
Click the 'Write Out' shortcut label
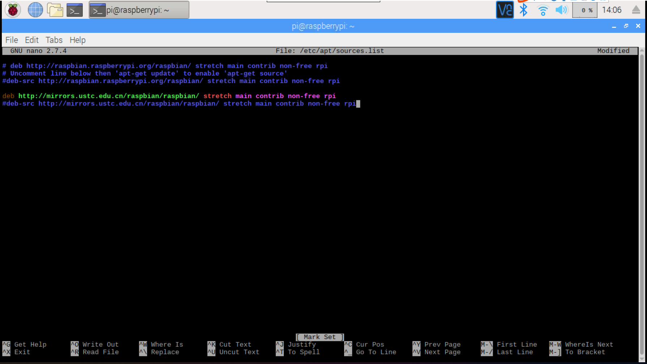click(x=100, y=344)
